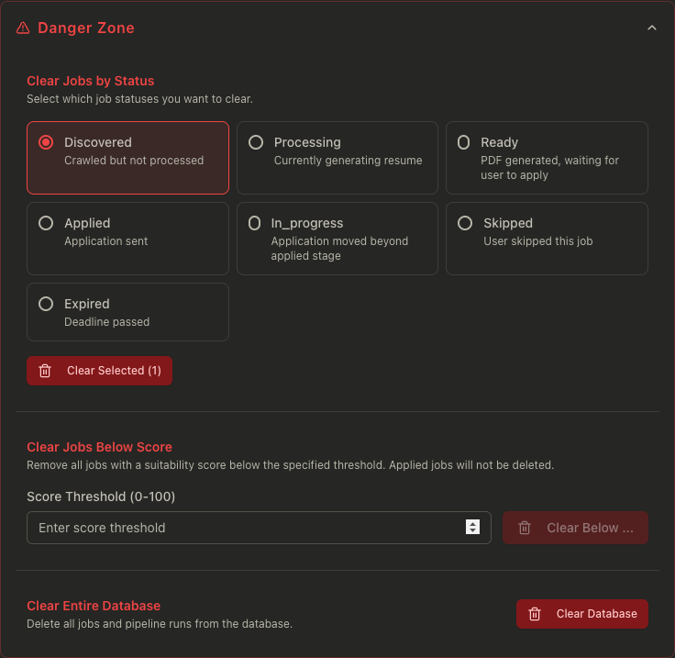675x658 pixels.
Task: Click 'Deadline passed' description text
Action: [x=106, y=322]
